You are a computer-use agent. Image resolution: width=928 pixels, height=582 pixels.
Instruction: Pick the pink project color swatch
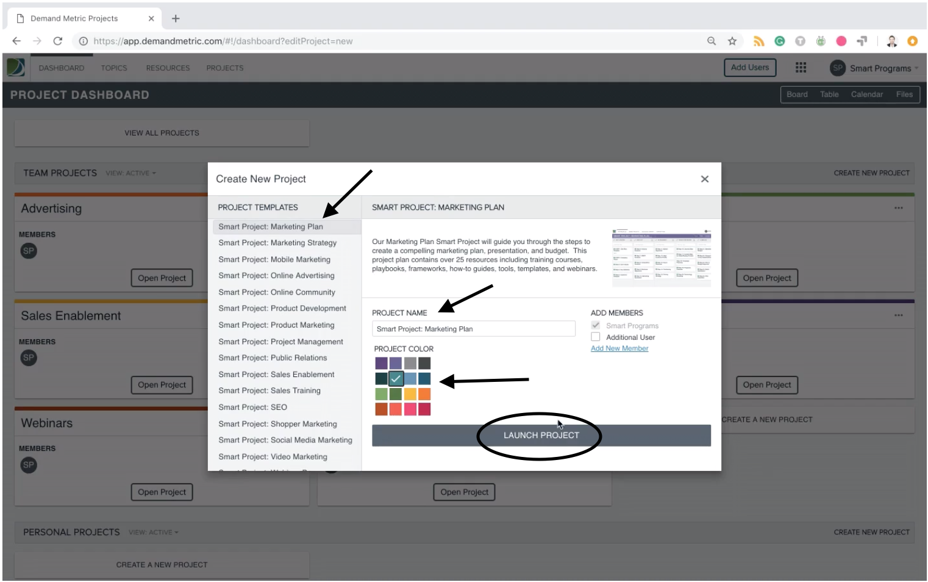410,409
